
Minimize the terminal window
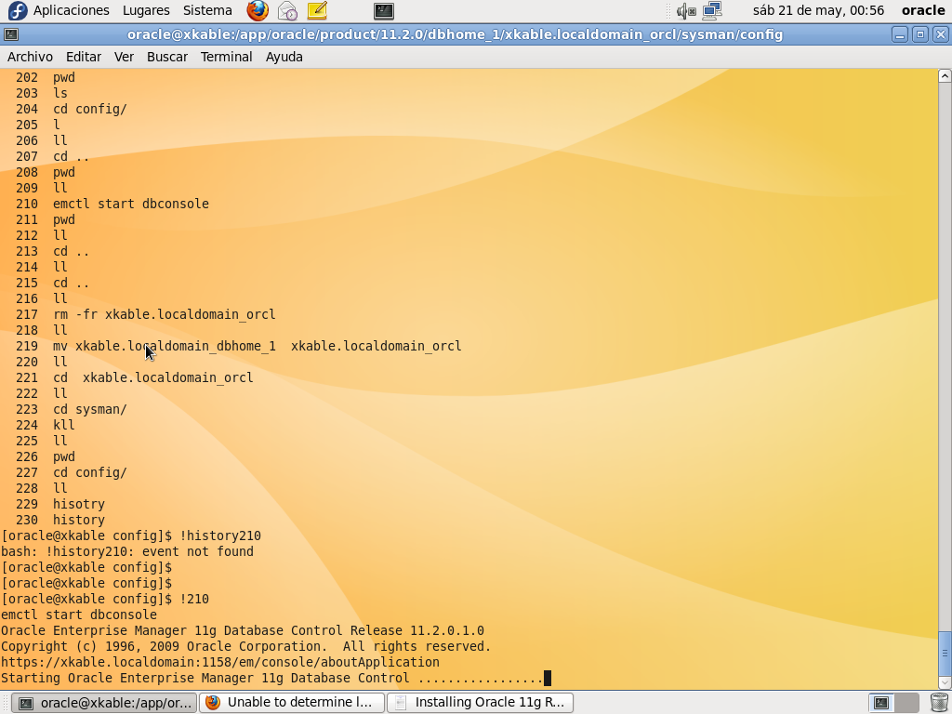tap(900, 34)
